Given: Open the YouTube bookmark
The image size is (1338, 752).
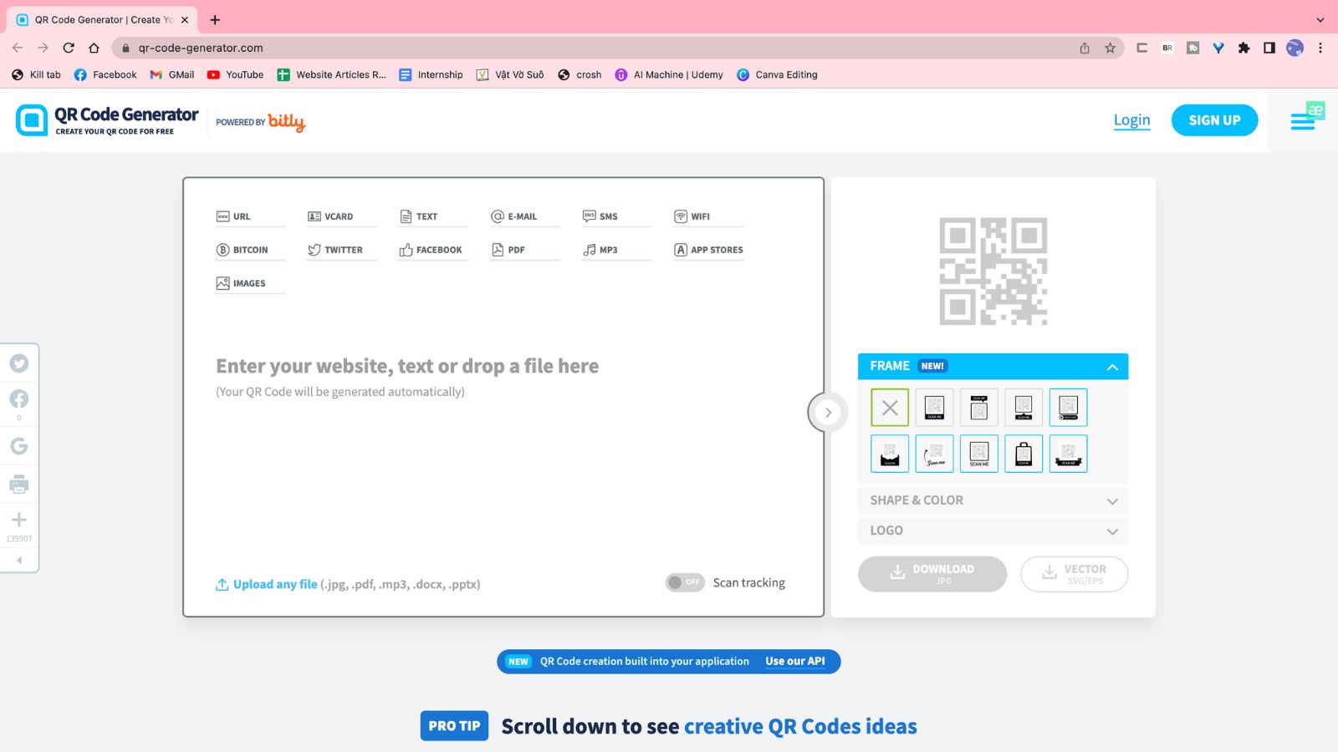Looking at the screenshot, I should click(235, 74).
